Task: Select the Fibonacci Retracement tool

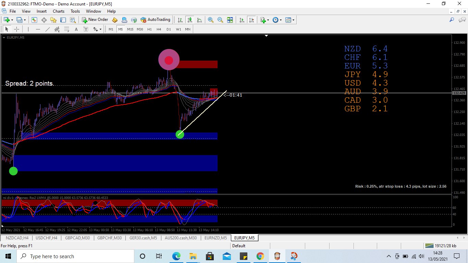Action: point(67,29)
